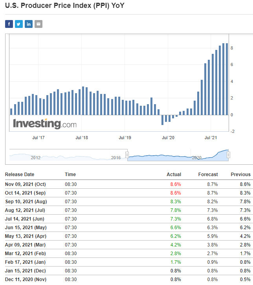The width and height of the screenshot is (253, 285).
Task: Click the green 1.7% actual value
Action: [x=176, y=262]
